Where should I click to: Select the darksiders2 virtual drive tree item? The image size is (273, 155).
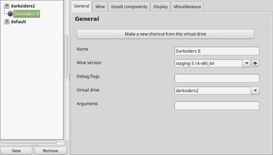point(23,6)
